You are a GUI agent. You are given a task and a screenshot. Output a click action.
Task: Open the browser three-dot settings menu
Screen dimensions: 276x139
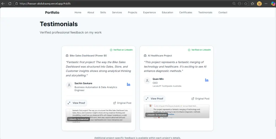pyautogui.click(x=266, y=4)
